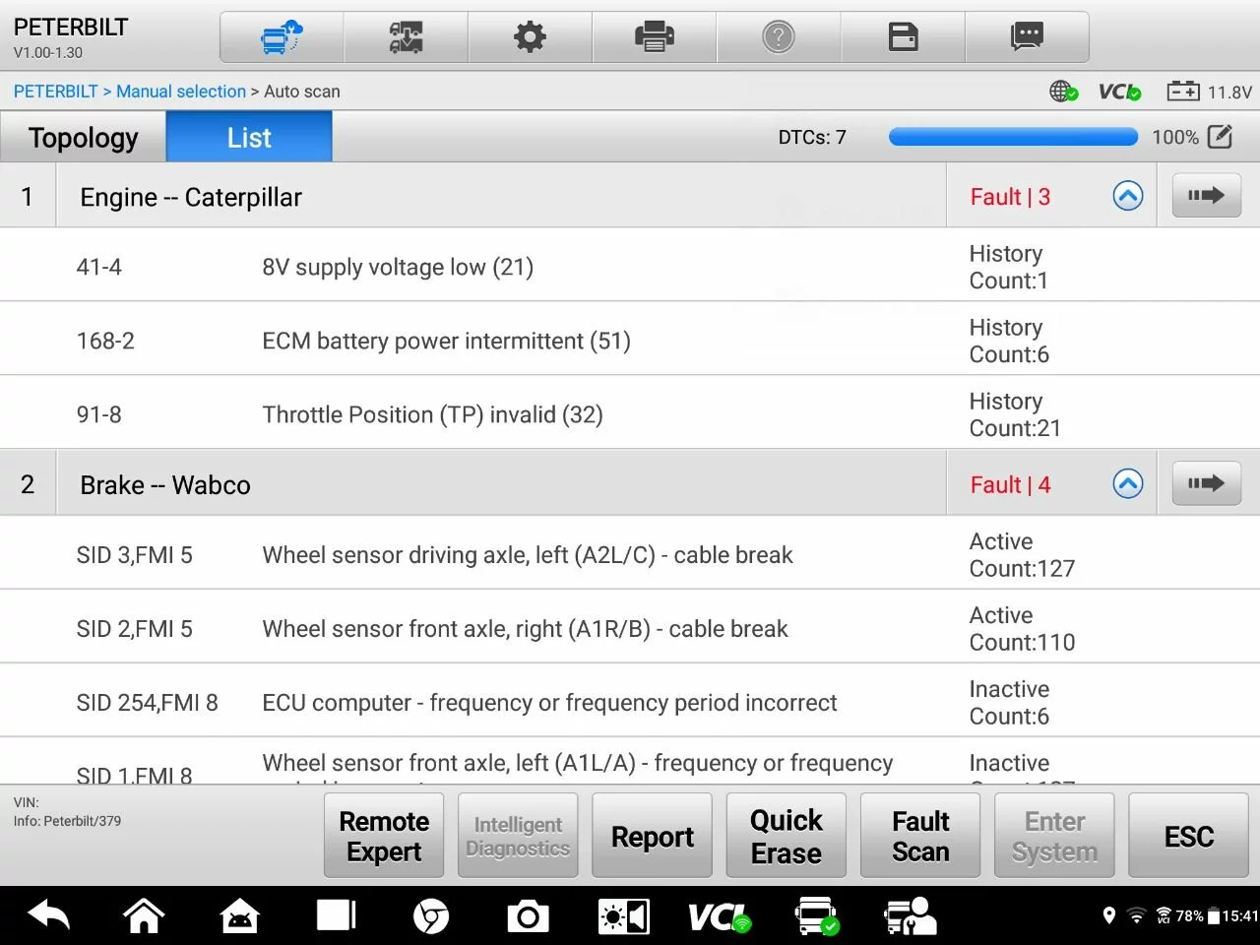Open the message feedback icon
Screen dimensions: 1260x945
(x=1027, y=37)
